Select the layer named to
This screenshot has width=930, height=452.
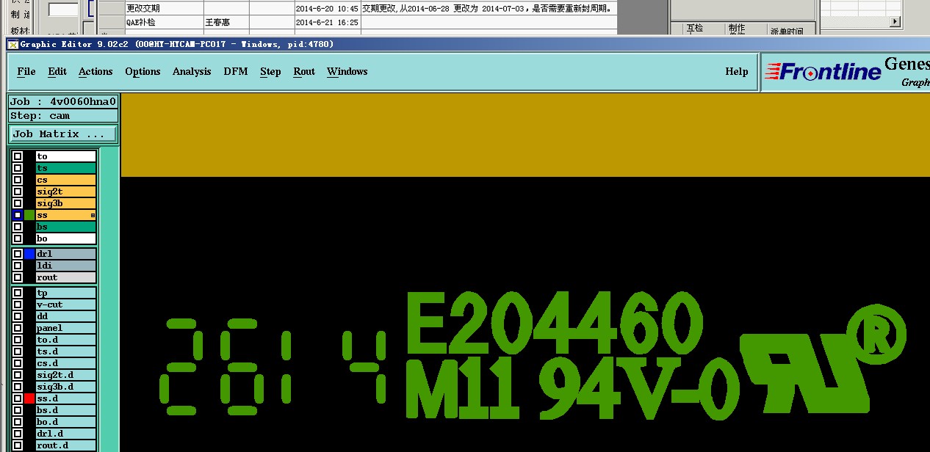coord(66,156)
